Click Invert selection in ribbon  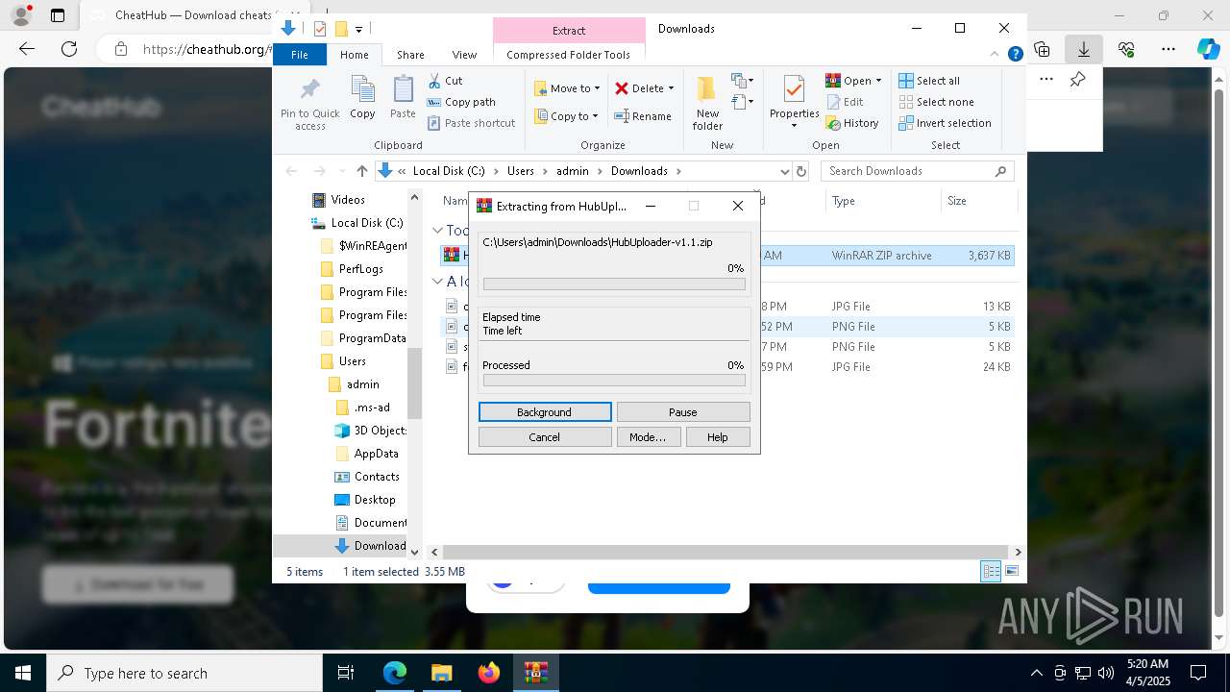click(x=945, y=123)
